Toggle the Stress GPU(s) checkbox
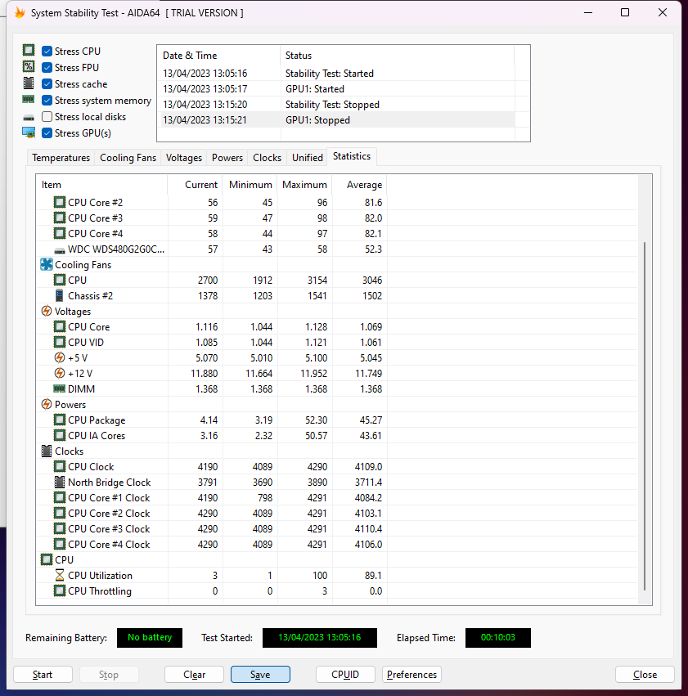Image resolution: width=688 pixels, height=696 pixels. pos(47,133)
